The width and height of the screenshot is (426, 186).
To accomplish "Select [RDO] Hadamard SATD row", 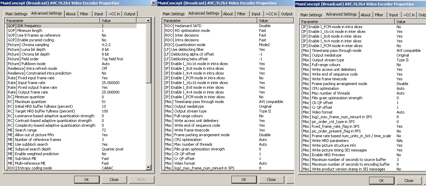I will tap(228, 26).
